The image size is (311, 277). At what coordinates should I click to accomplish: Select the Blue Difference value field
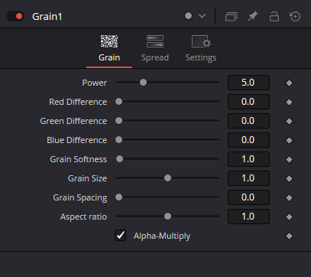[x=248, y=140]
